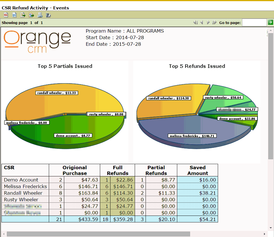Go to the previous page arrow
Image resolution: width=274 pixels, height=237 pixels.
click(202, 23)
